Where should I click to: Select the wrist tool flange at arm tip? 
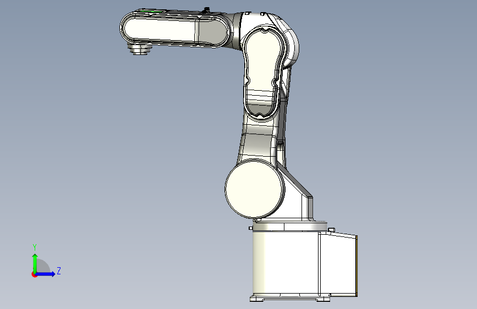tap(139, 49)
